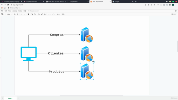Open the 175% zoom level dropdown
The width and height of the screenshot is (178, 100).
pos(9,14)
